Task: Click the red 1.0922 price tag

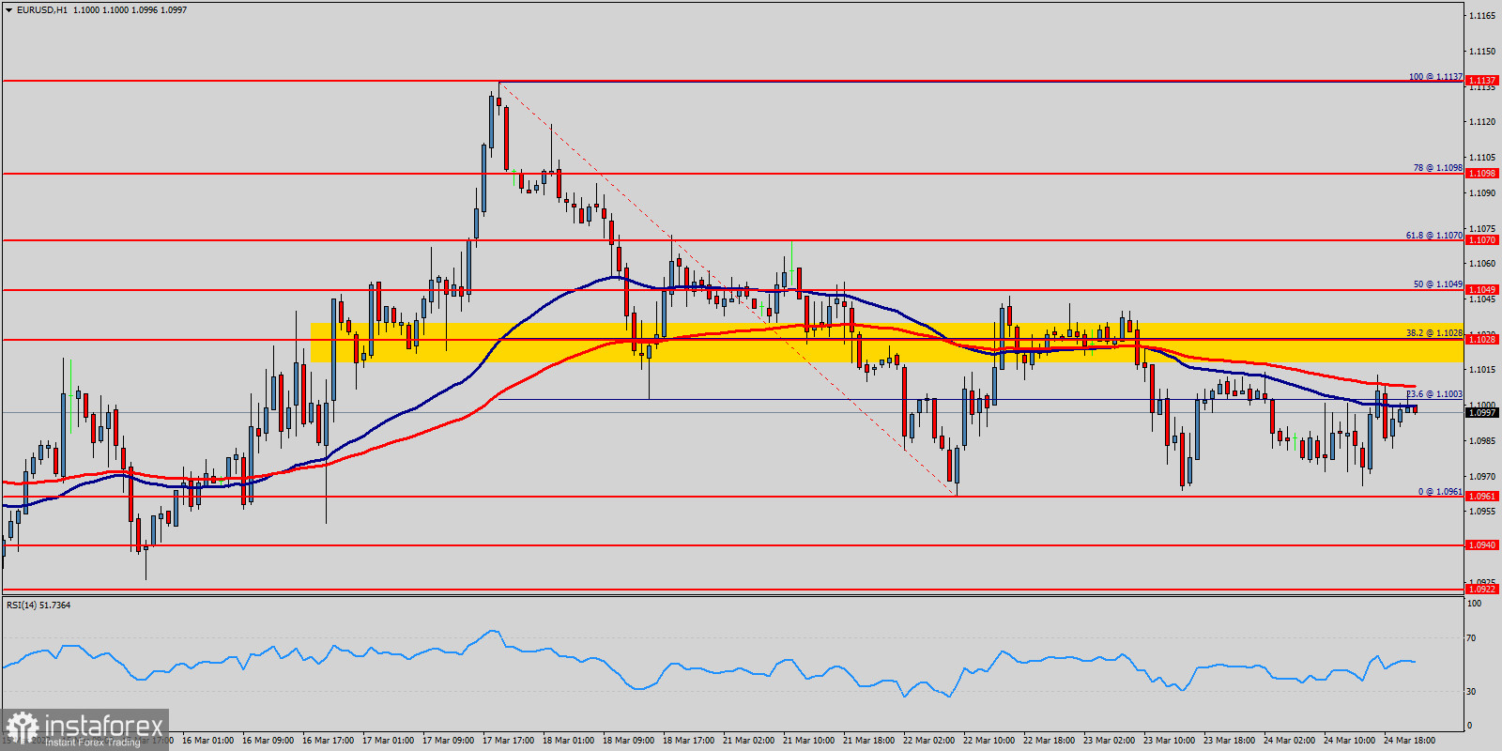Action: 1482,590
